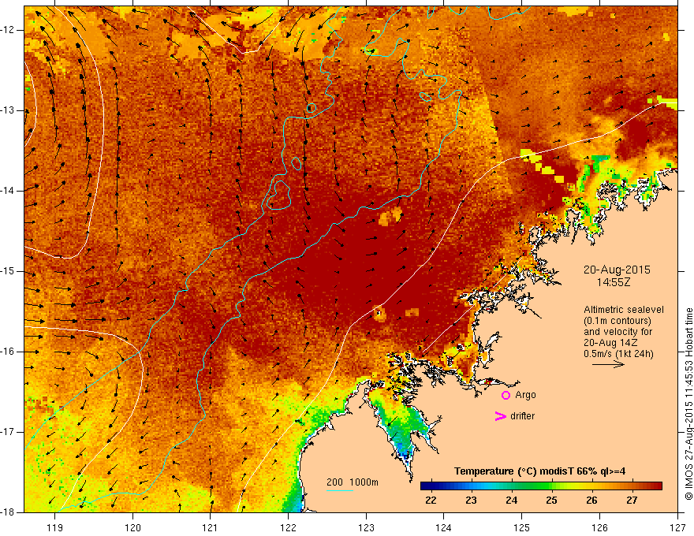This screenshot has width=694, height=536.
Task: Click longitude axis label 124
Action: pos(444,527)
